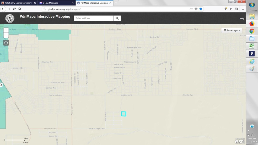Image resolution: width=258 pixels, height=145 pixels.
Task: Bookmark this page with the star icon
Action: (201, 9)
